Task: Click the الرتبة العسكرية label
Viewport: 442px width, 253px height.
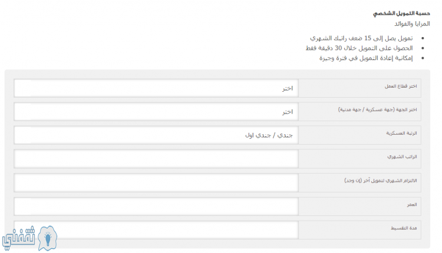Action: pos(401,133)
